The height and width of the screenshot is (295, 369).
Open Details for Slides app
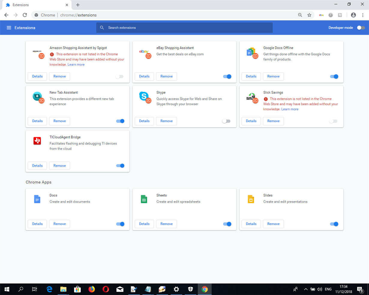pos(251,224)
